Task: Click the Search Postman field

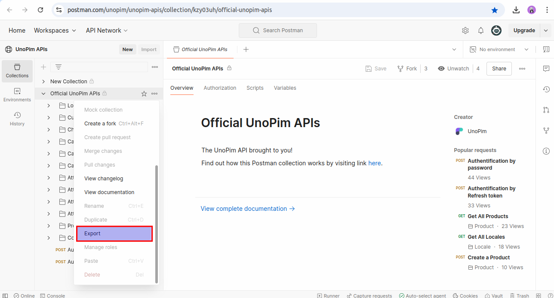Action: coord(278,30)
